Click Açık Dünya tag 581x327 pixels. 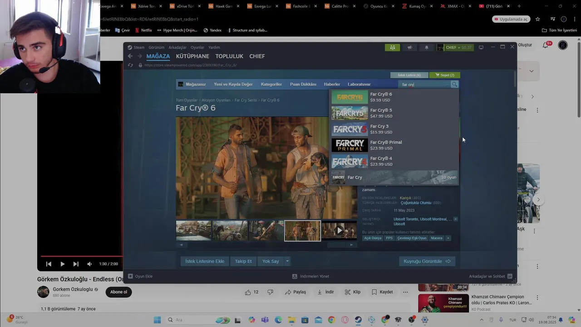373,238
